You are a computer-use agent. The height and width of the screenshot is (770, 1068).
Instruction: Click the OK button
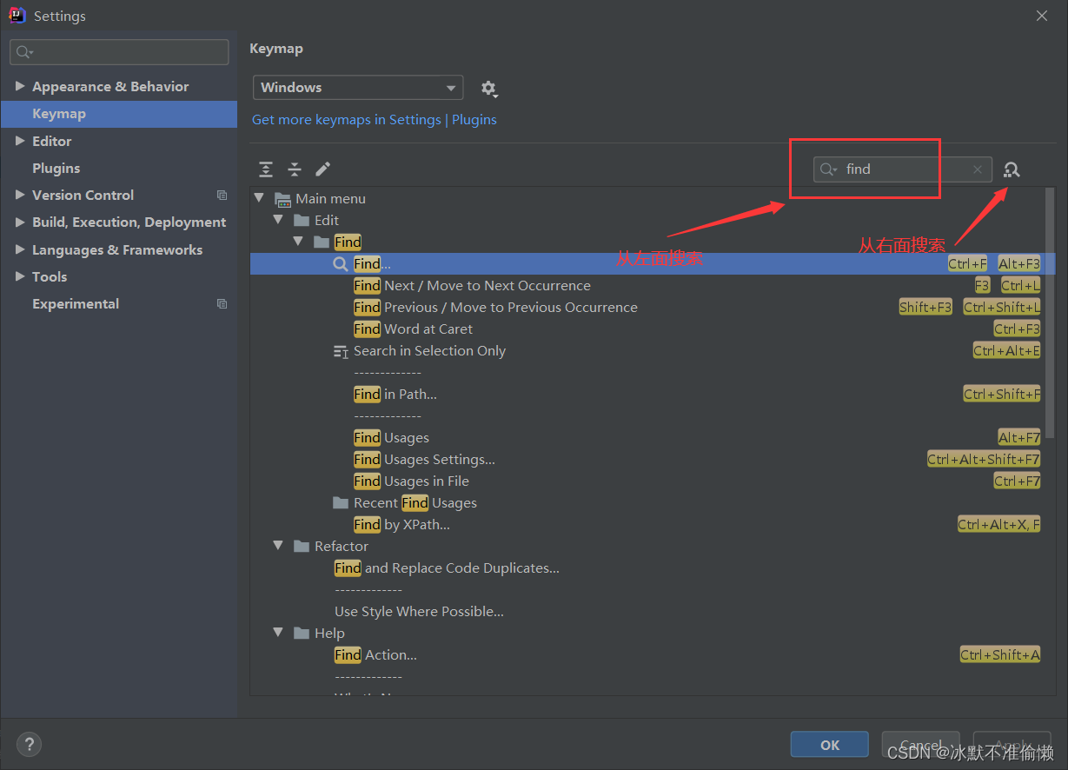pos(830,745)
